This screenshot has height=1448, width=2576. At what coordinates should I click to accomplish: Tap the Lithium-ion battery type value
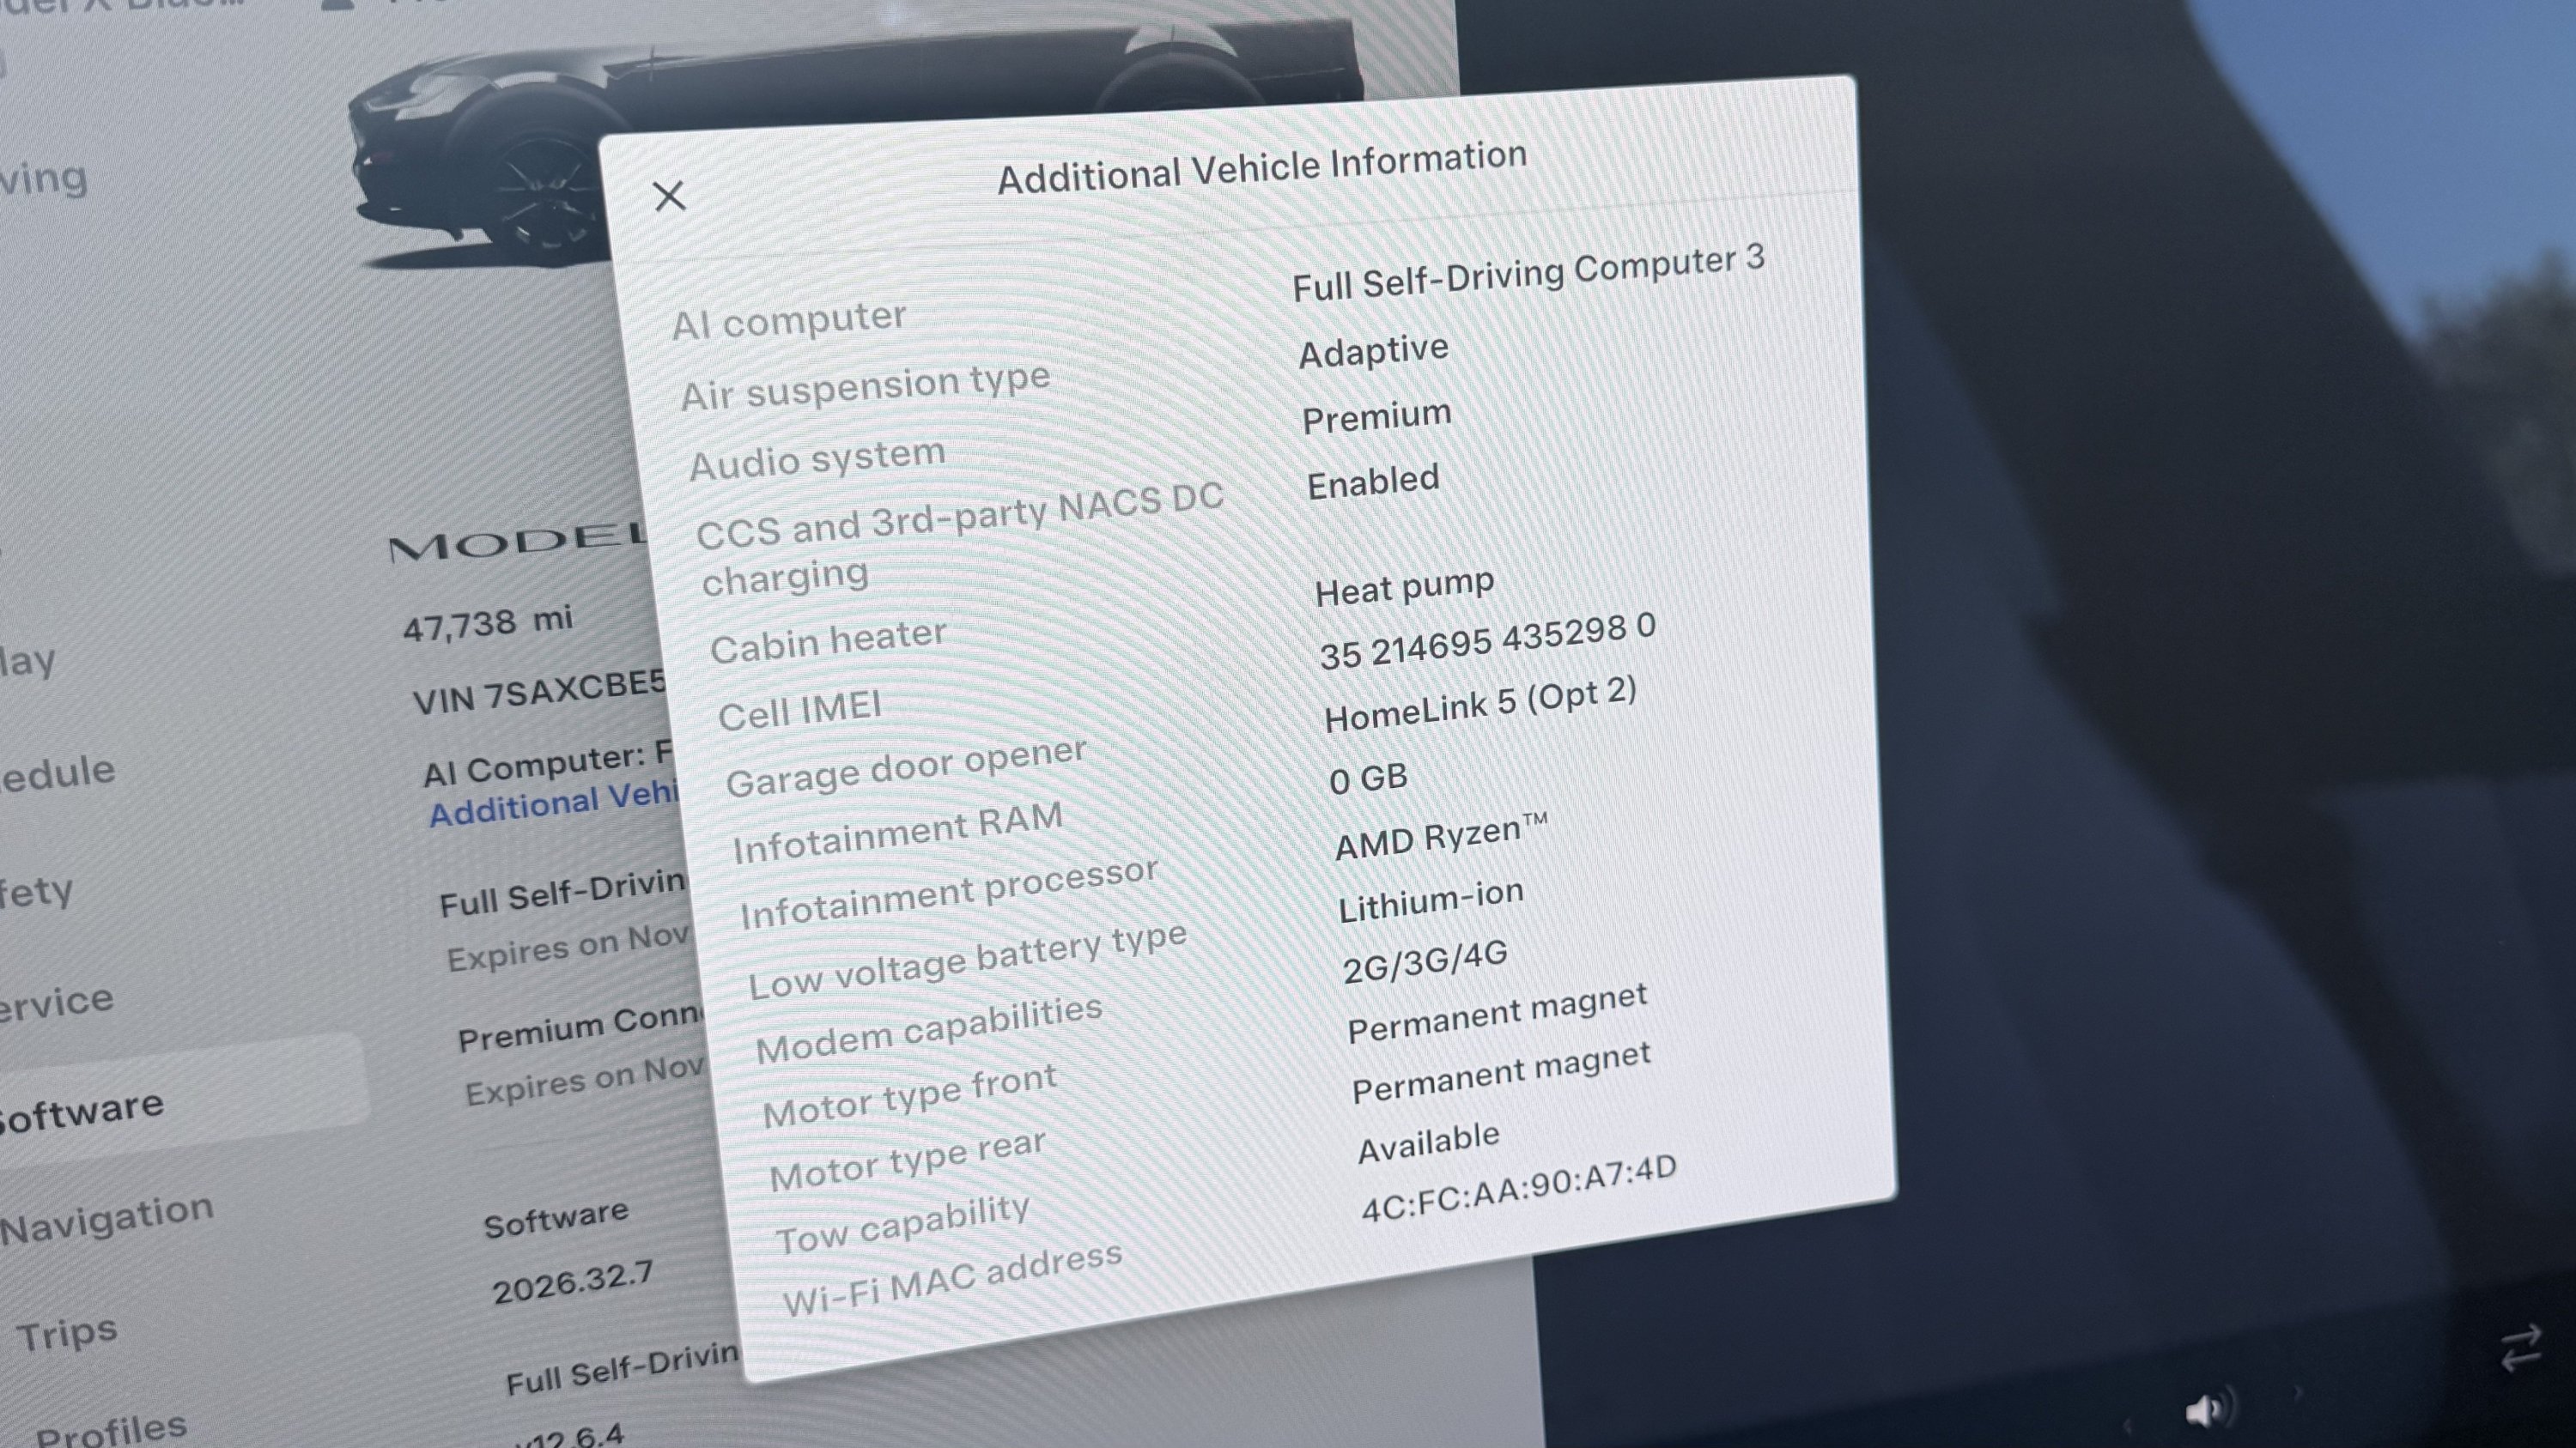(1430, 901)
